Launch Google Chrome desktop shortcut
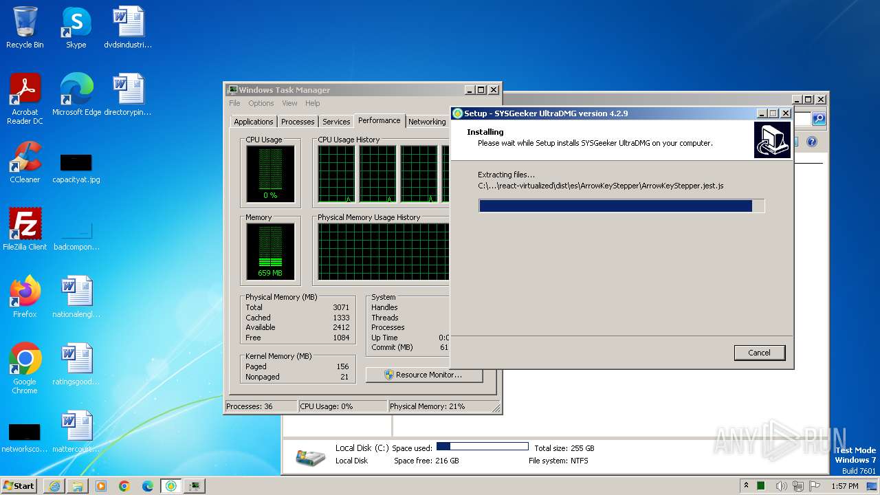The height and width of the screenshot is (495, 880). point(25,368)
